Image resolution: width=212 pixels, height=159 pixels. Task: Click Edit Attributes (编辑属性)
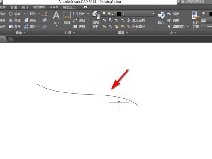[x=176, y=27]
